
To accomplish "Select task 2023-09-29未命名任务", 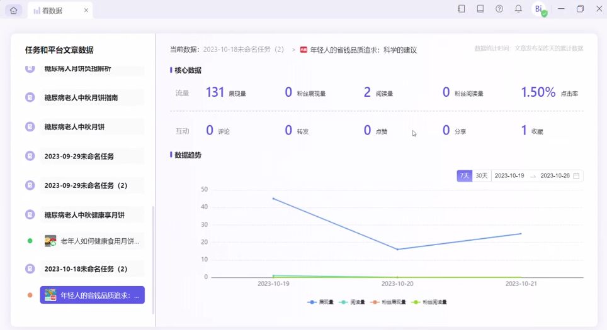I will click(92, 156).
